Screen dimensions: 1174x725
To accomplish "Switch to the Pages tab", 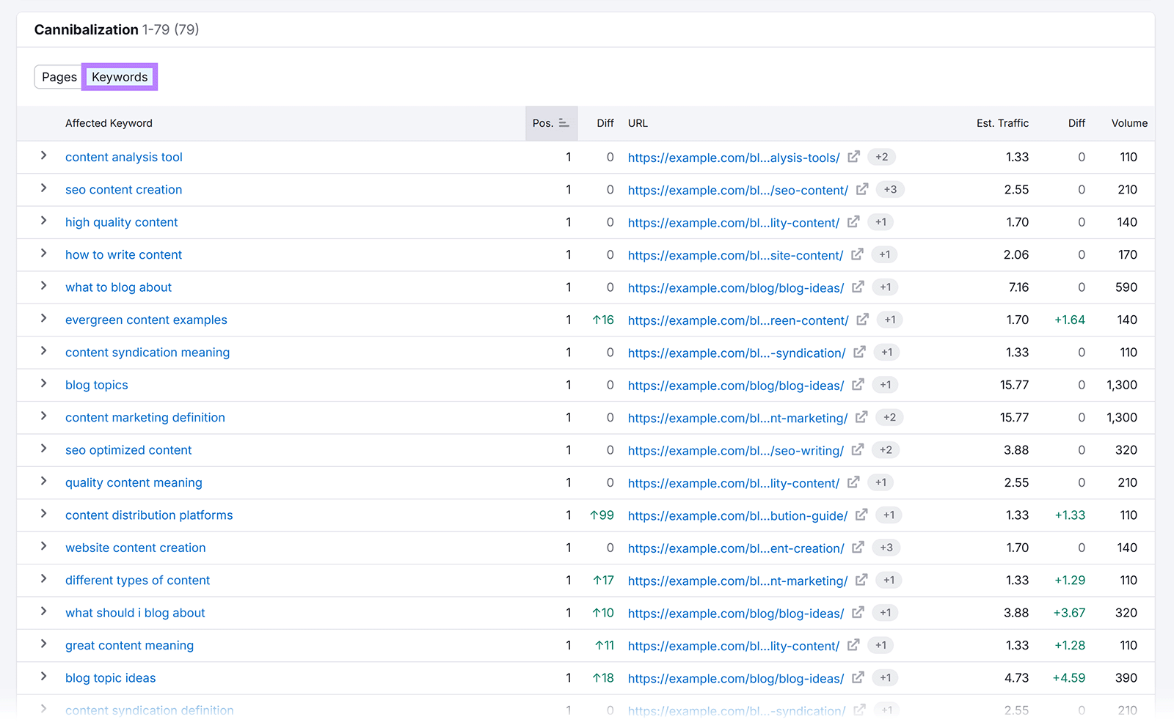I will click(x=59, y=76).
